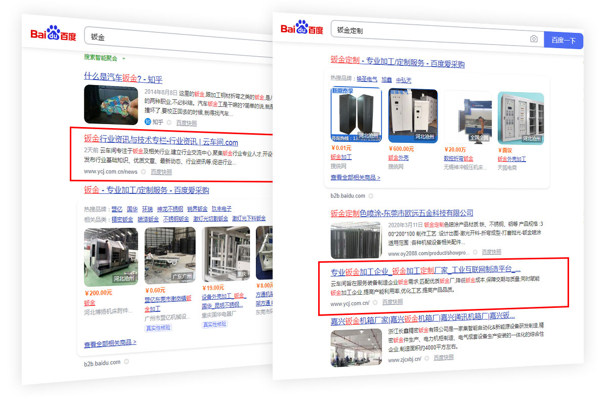Screen dimensions: 607x397
Task: Open 百度快照 next to www.zjcxbj.cn
Action: point(444,358)
